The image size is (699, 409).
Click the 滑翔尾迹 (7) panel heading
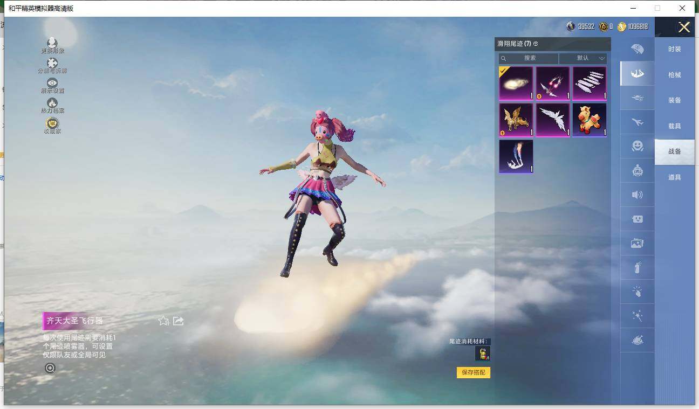tap(513, 44)
